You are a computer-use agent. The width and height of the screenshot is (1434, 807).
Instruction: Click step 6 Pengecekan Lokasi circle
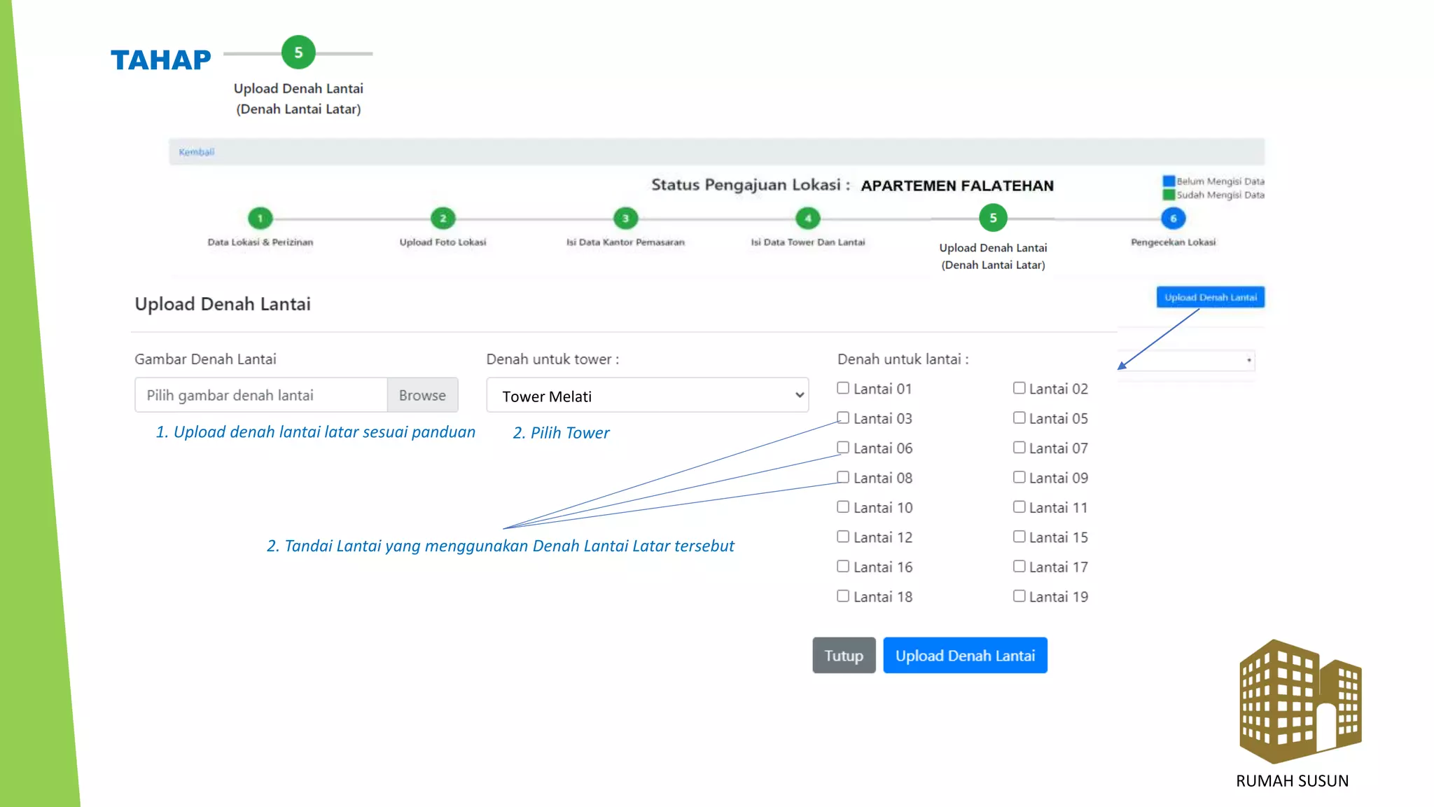pyautogui.click(x=1174, y=219)
